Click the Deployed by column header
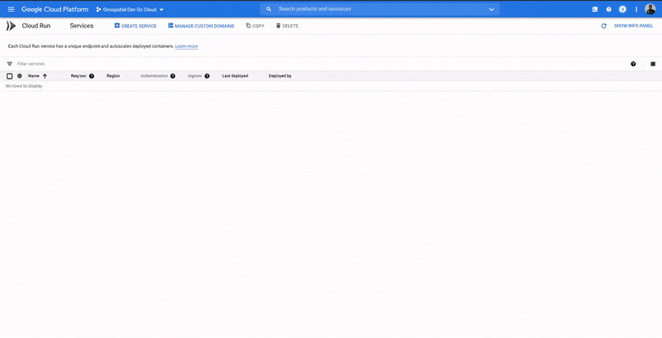 [281, 76]
